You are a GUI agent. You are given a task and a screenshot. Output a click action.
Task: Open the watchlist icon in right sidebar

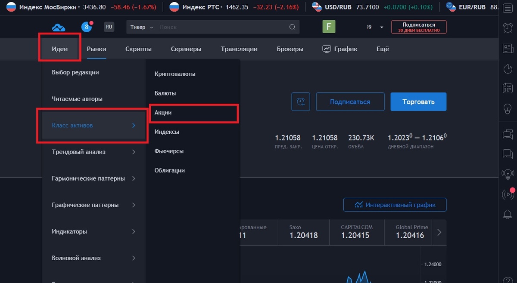pos(508,8)
